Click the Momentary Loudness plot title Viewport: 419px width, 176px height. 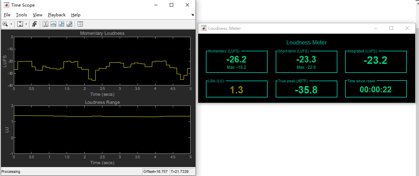102,33
